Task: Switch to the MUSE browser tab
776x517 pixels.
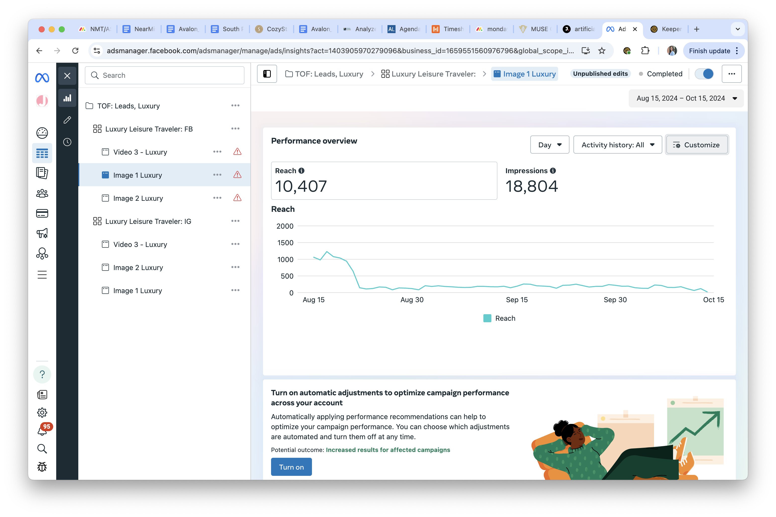Action: 535,29
